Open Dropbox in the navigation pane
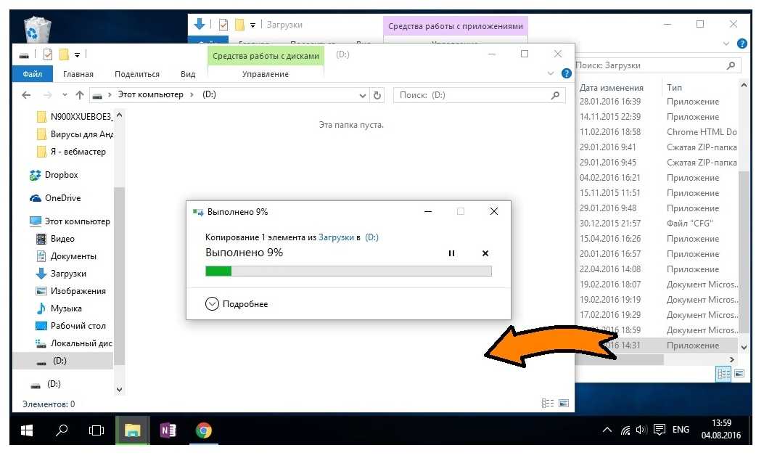 61,175
